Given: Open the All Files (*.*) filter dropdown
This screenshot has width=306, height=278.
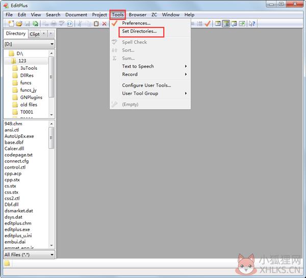Looking at the screenshot, I should (29, 255).
